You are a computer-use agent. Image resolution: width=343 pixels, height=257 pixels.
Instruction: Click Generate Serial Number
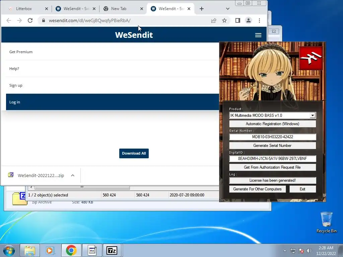(273, 146)
